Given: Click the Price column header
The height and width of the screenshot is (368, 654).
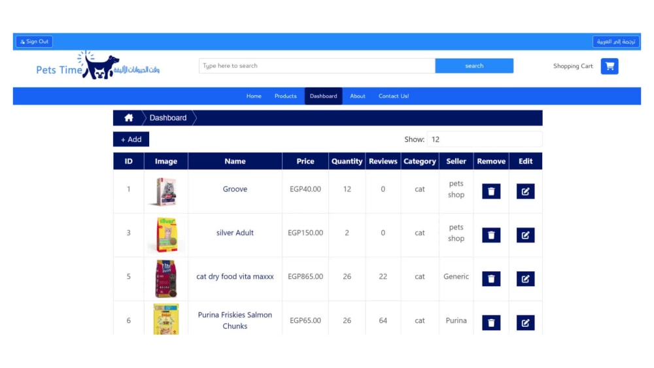Looking at the screenshot, I should pyautogui.click(x=305, y=161).
